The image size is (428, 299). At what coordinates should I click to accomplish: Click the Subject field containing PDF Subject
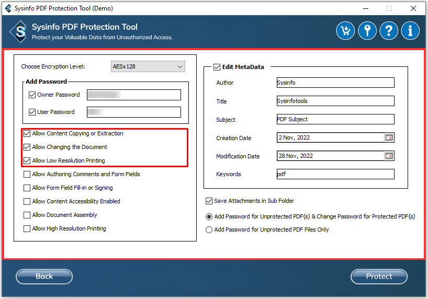[335, 119]
